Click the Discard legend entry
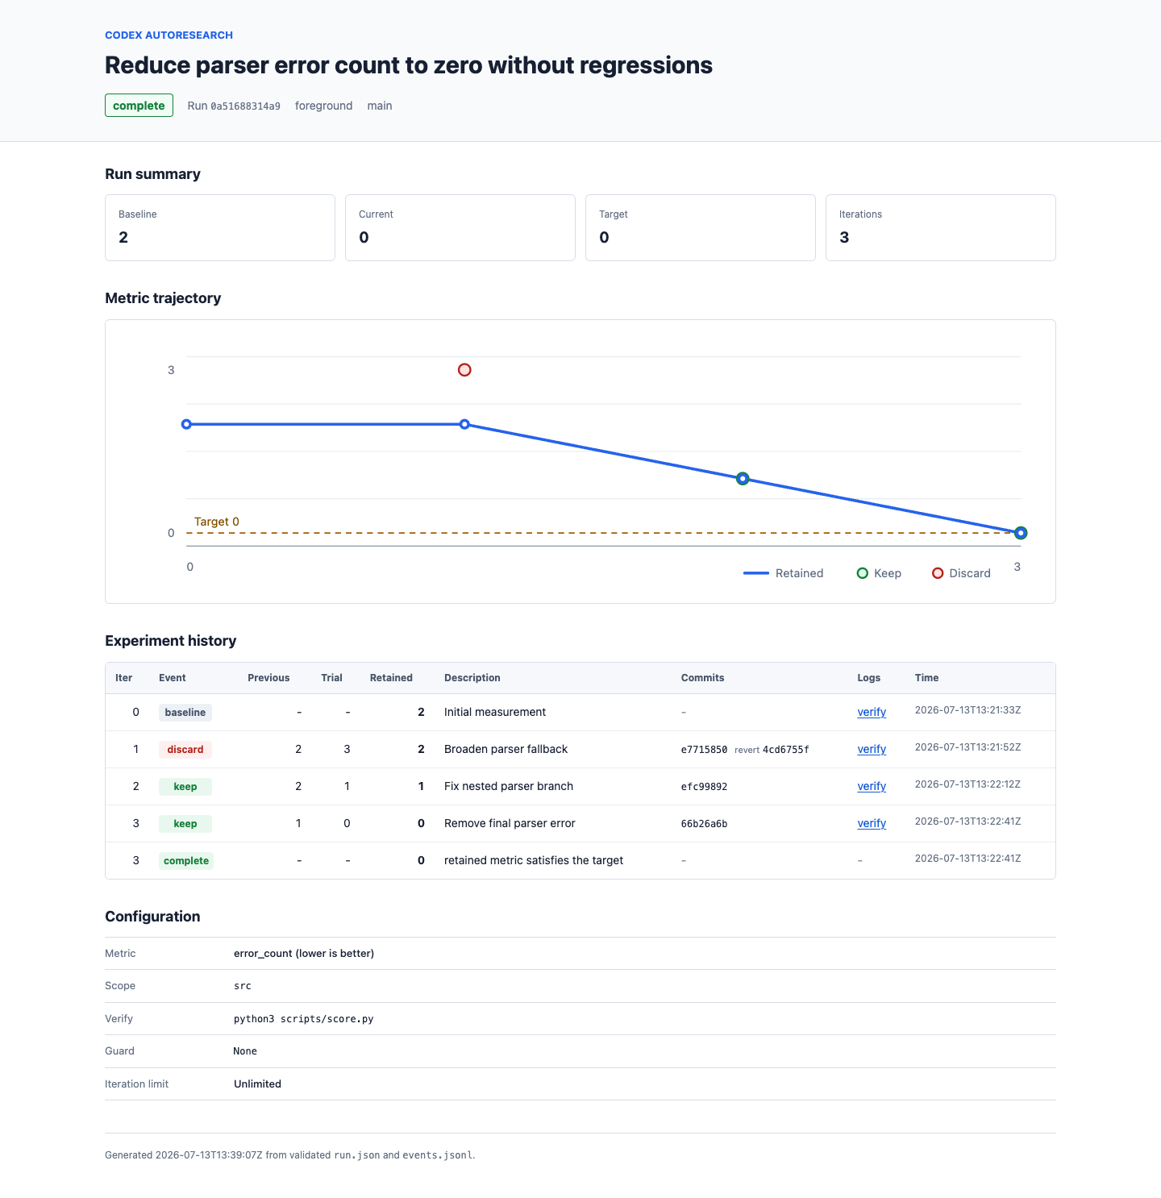This screenshot has height=1198, width=1161. click(x=961, y=573)
